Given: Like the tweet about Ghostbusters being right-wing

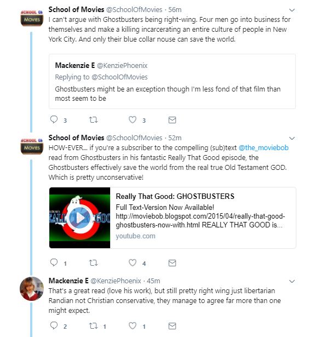Looking at the screenshot, I should (133, 119).
